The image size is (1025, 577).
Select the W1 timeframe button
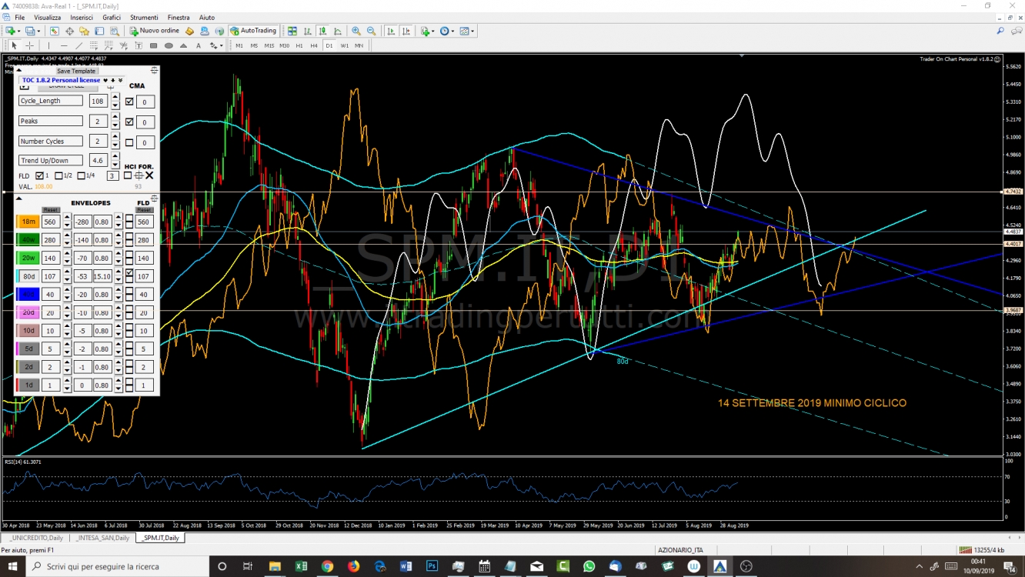click(345, 45)
